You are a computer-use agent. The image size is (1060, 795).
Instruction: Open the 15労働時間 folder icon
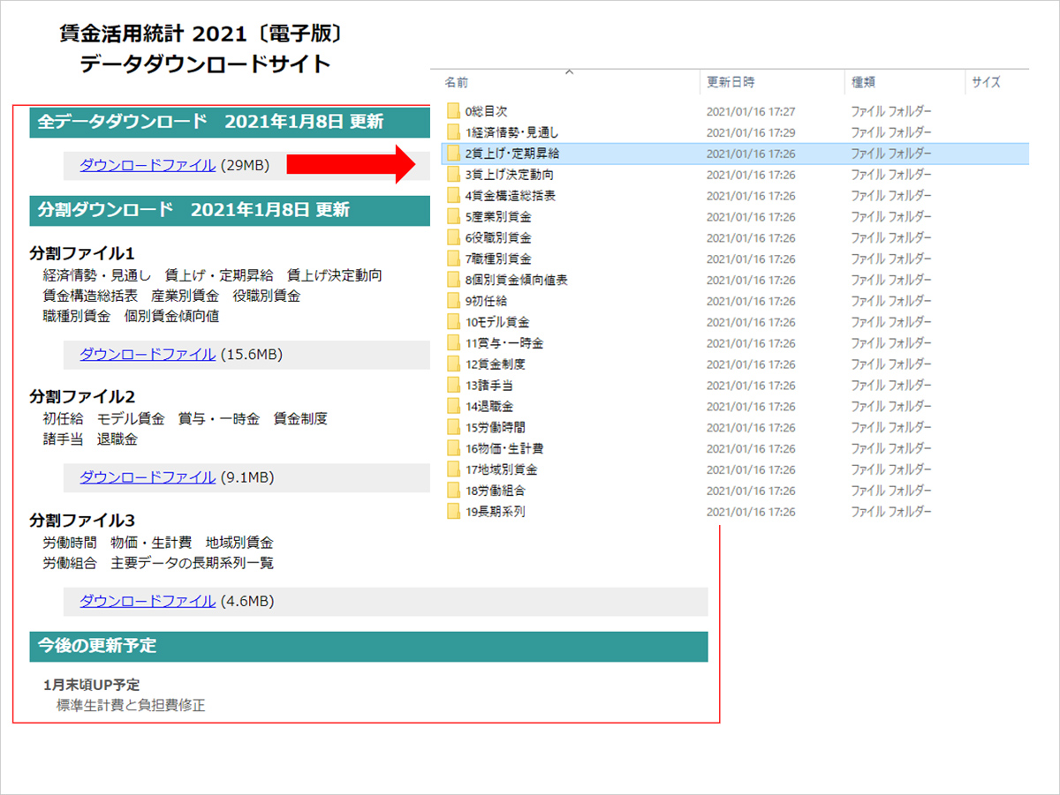[x=454, y=428]
